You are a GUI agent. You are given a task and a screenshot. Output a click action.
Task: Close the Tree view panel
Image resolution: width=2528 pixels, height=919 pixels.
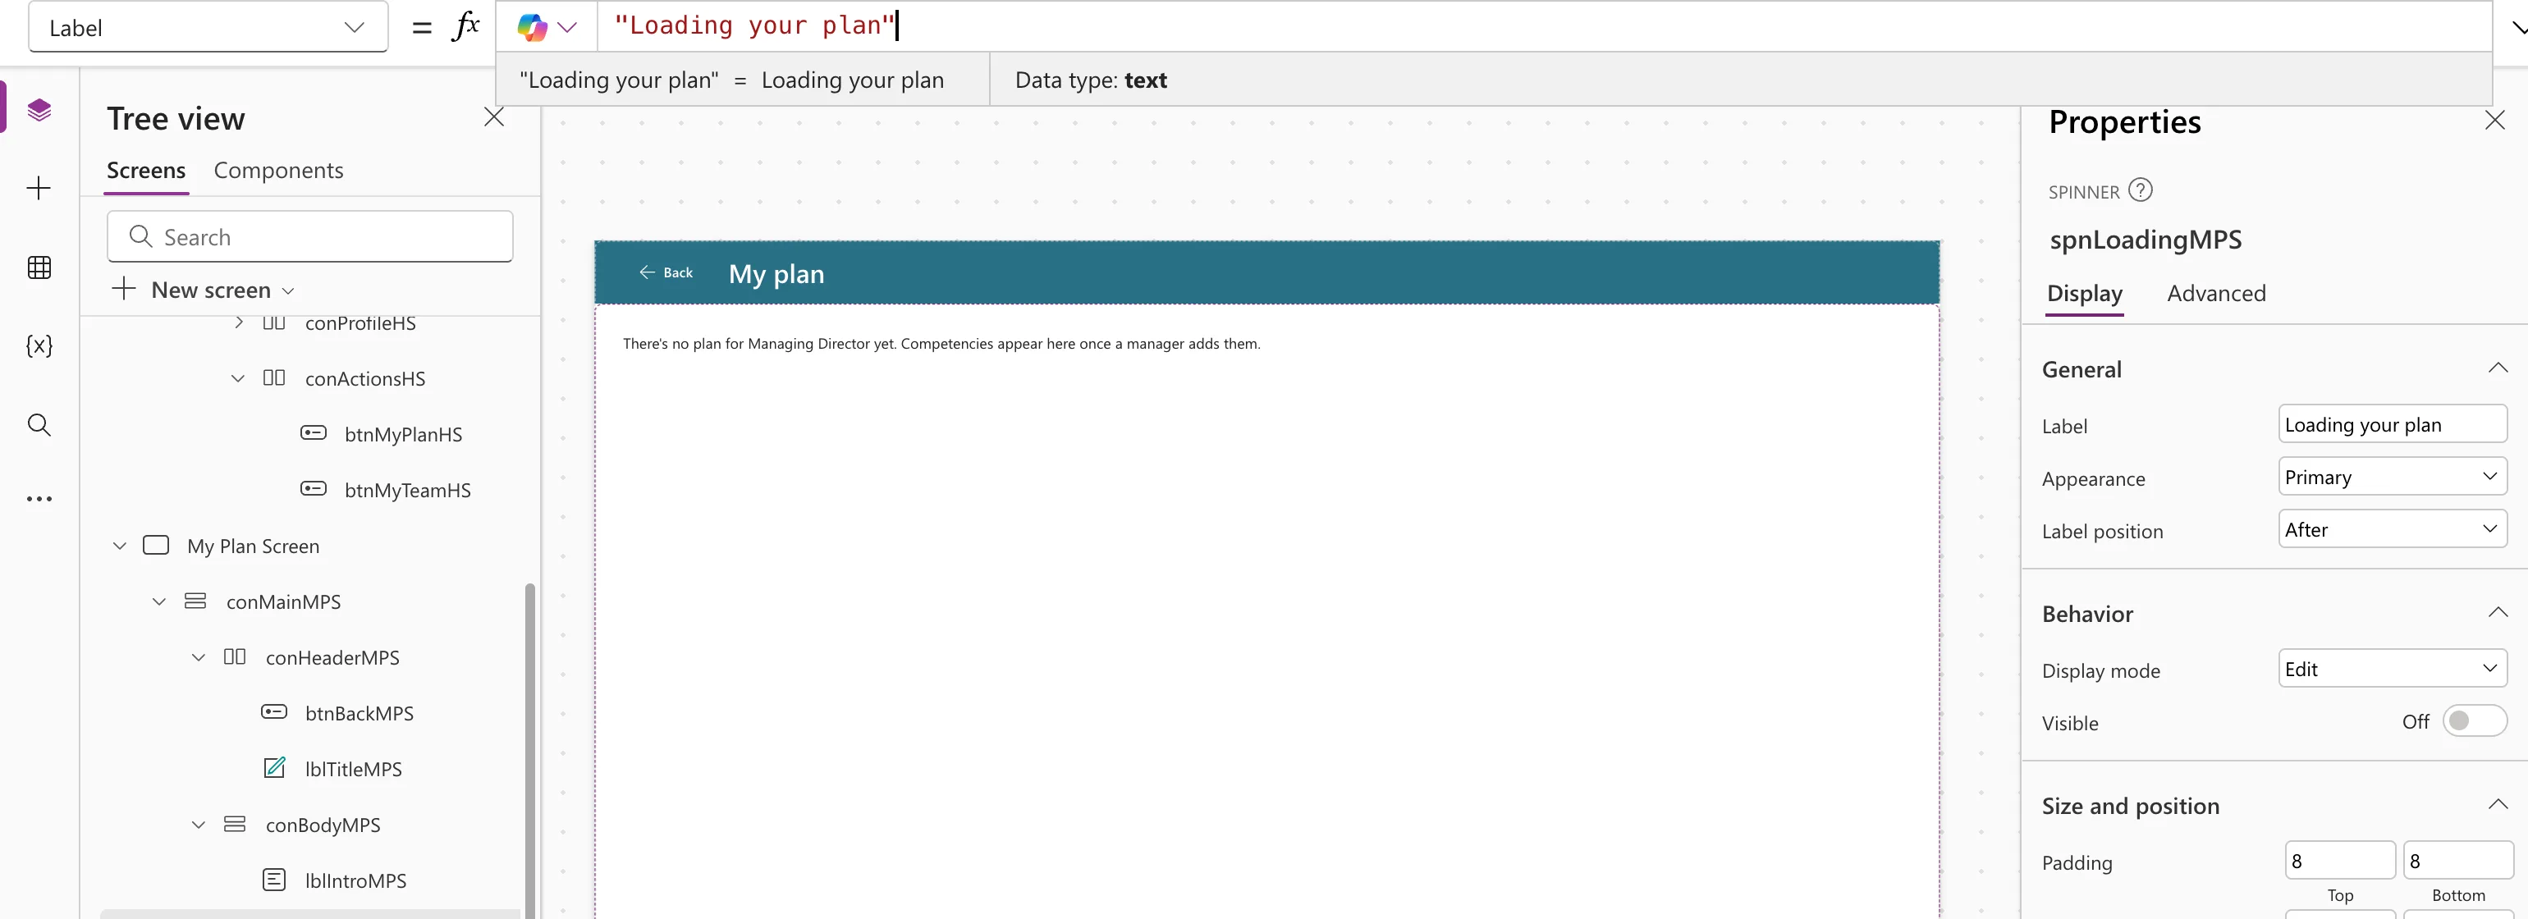(493, 117)
